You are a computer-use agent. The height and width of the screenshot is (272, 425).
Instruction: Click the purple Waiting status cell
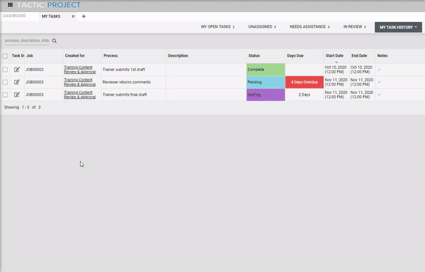click(x=266, y=94)
